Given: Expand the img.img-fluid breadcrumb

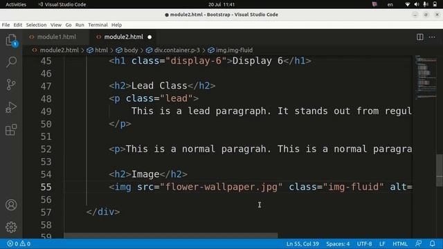Looking at the screenshot, I should pyautogui.click(x=234, y=50).
